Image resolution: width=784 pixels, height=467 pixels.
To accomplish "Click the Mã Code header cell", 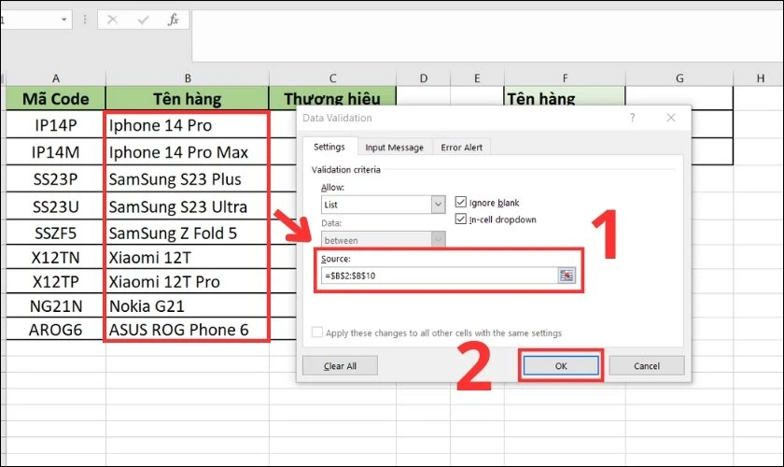I will (x=55, y=99).
